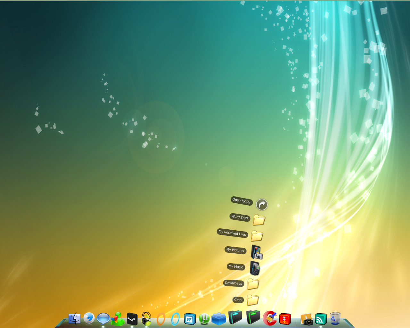This screenshot has width=410, height=328.
Task: Click the orange portal ring icon
Action: coord(161,319)
